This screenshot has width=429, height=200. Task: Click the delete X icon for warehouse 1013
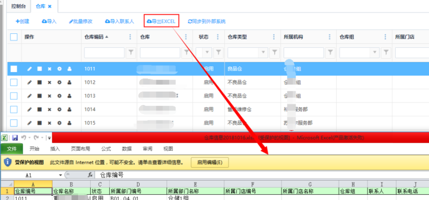click(x=49, y=96)
